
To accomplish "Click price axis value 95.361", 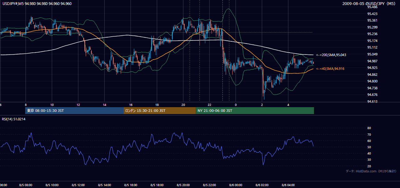I will click(372, 20).
